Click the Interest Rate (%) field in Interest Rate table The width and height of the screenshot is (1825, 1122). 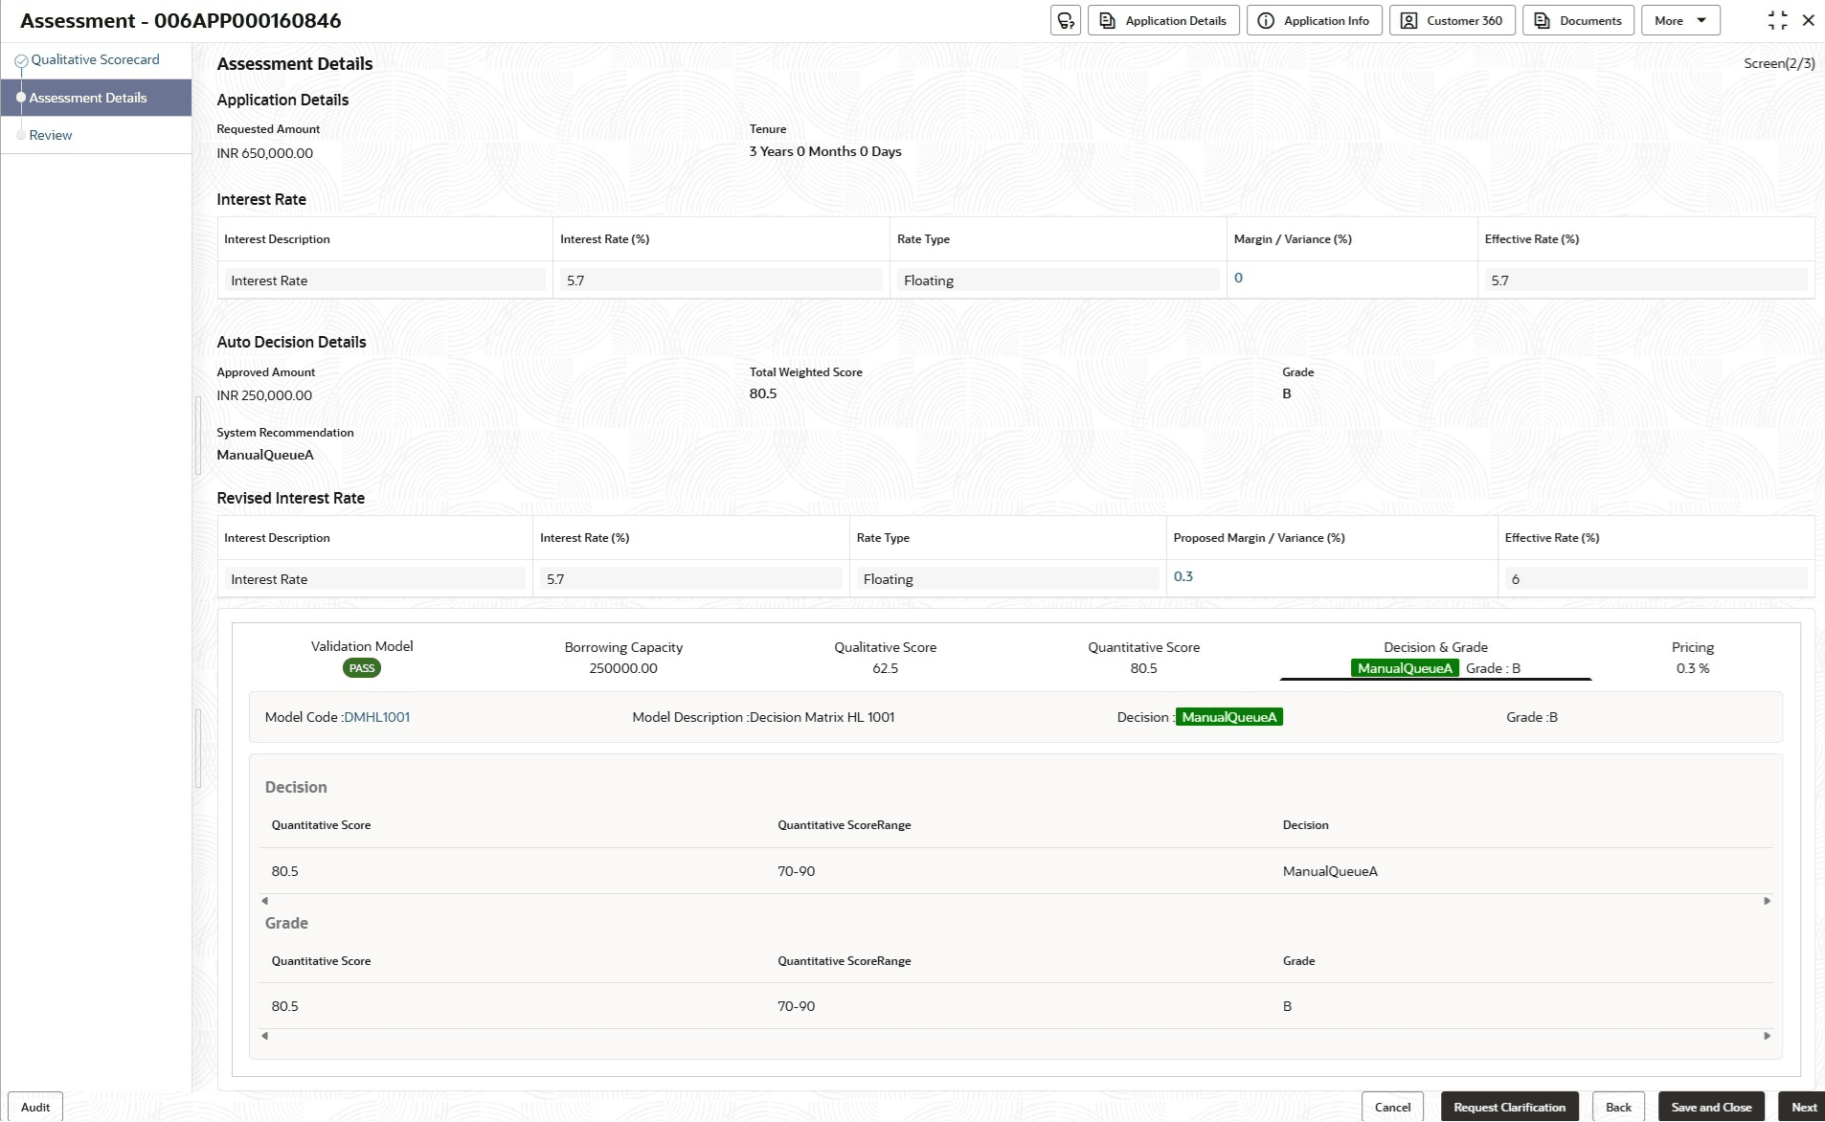[x=721, y=280]
